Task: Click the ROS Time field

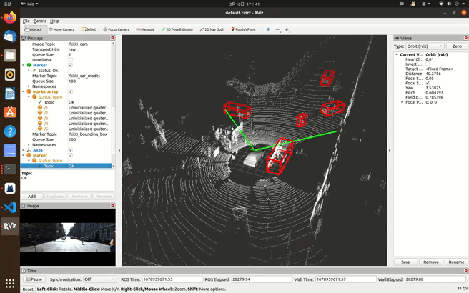Action: tap(172, 279)
